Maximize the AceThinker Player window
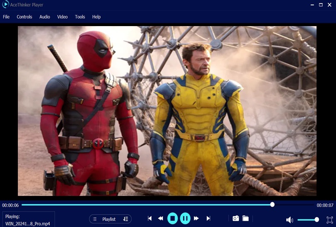The image size is (336, 227). pyautogui.click(x=321, y=5)
